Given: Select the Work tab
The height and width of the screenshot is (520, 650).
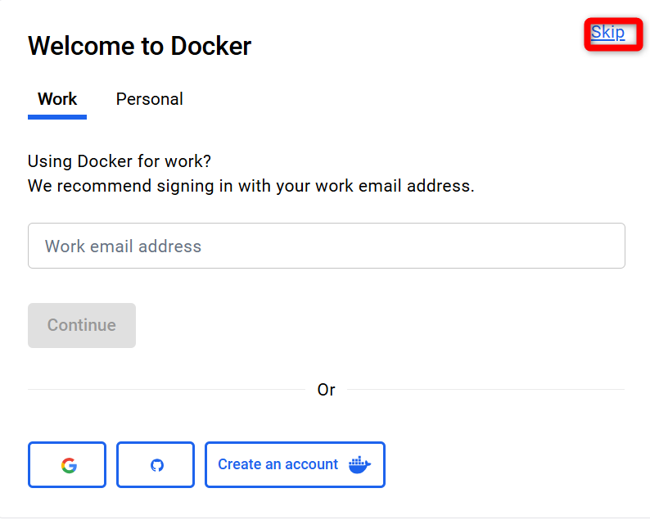Looking at the screenshot, I should [x=57, y=99].
